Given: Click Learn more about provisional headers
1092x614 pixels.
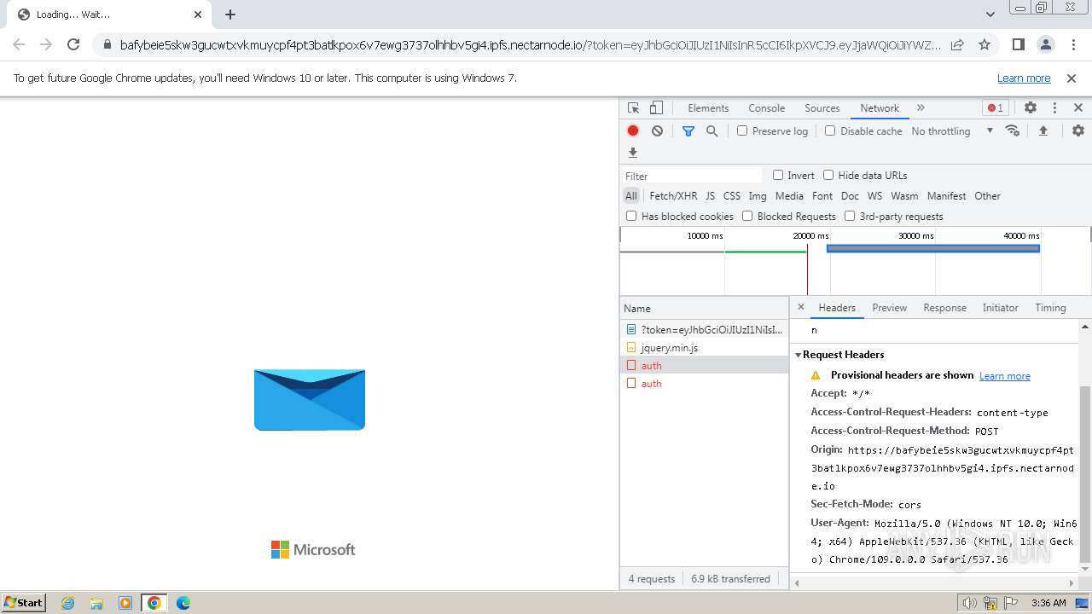Looking at the screenshot, I should point(1004,376).
